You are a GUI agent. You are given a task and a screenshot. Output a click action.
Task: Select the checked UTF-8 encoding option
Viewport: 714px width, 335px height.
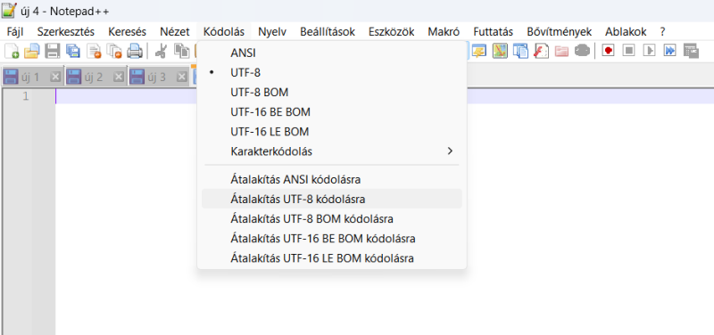pyautogui.click(x=331, y=72)
